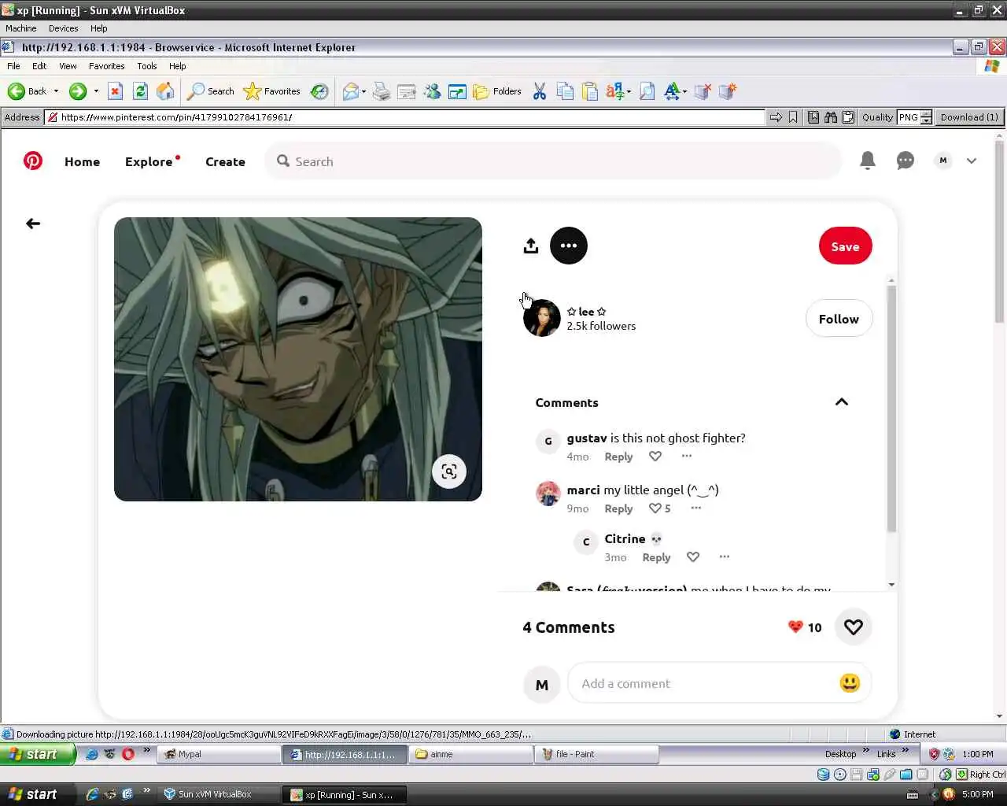
Task: Stop page loading with the red X
Action: coord(115,91)
